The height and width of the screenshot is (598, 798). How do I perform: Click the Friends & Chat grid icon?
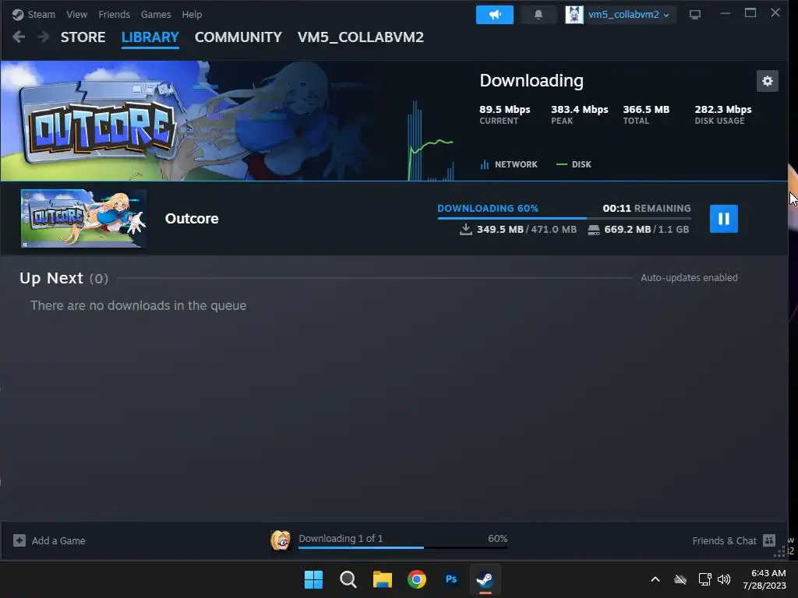coord(769,540)
